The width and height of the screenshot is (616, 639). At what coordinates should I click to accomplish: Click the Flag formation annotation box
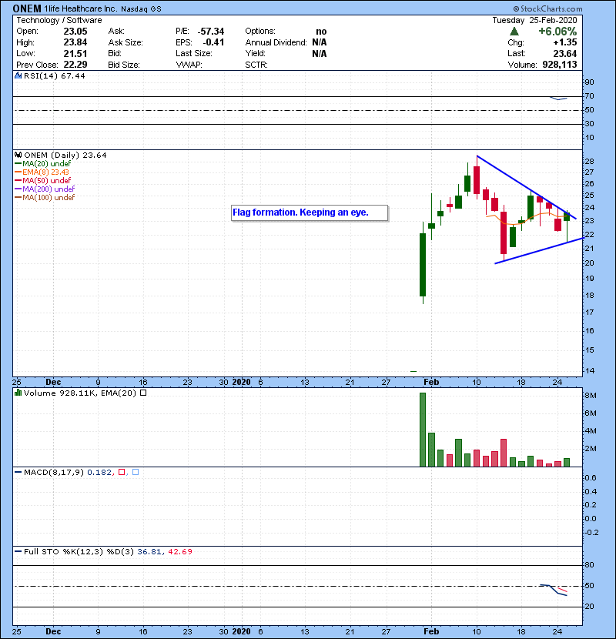310,212
